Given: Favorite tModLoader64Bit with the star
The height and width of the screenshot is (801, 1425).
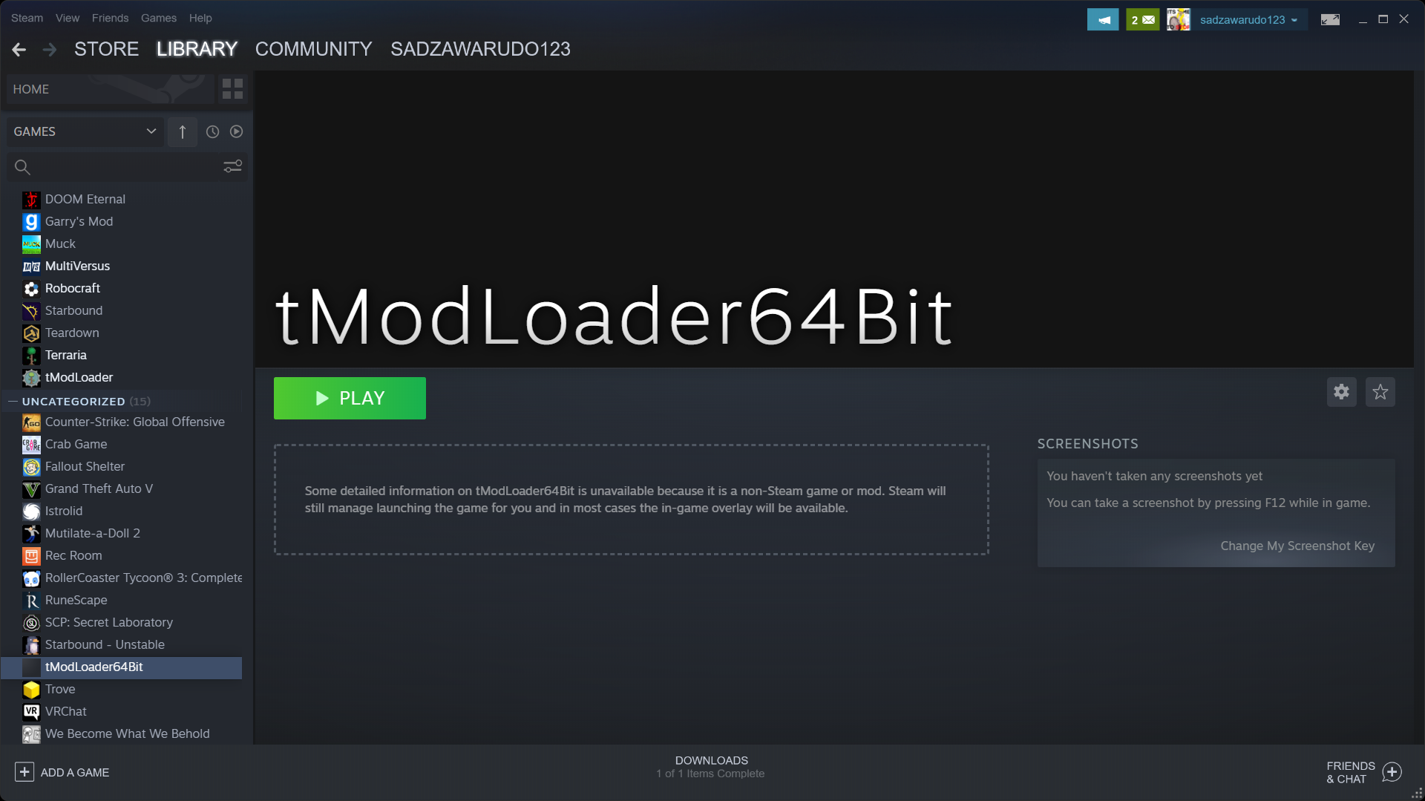Looking at the screenshot, I should click(x=1380, y=392).
